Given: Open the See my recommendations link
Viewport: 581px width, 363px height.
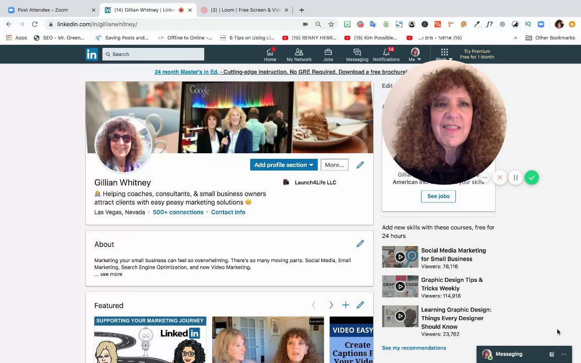Looking at the screenshot, I should (x=414, y=348).
